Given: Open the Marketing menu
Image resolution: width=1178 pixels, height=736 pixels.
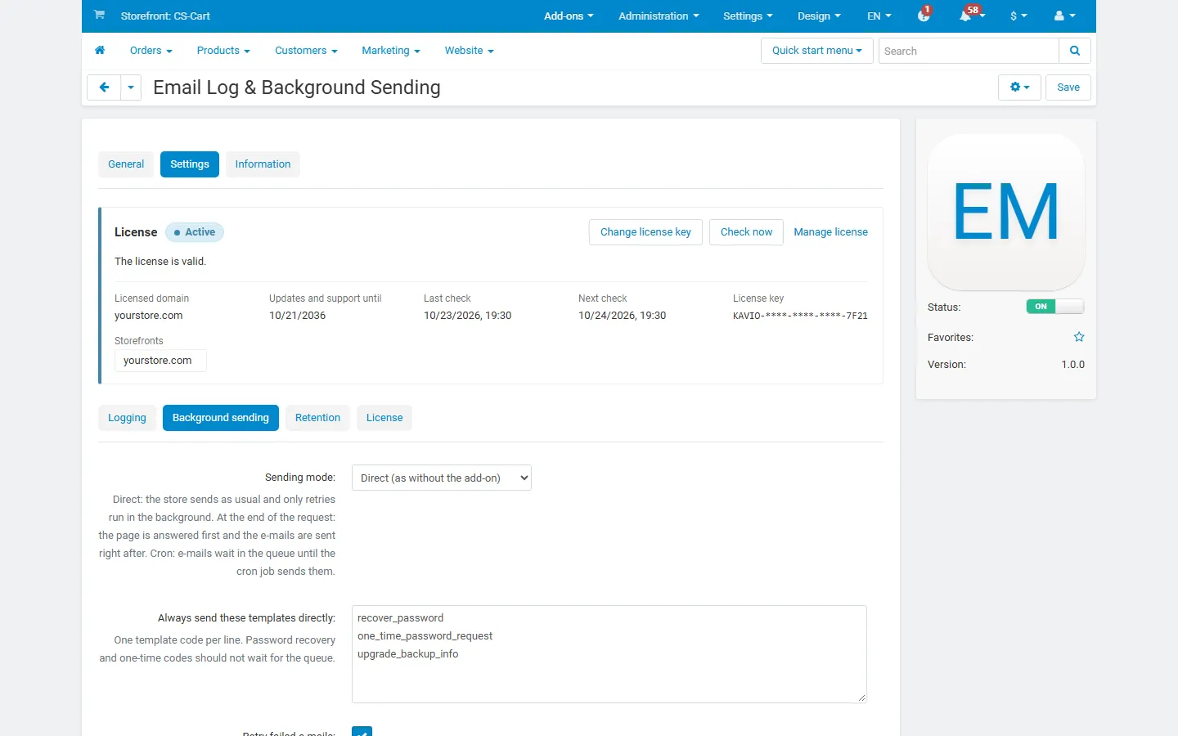Looking at the screenshot, I should pyautogui.click(x=391, y=51).
